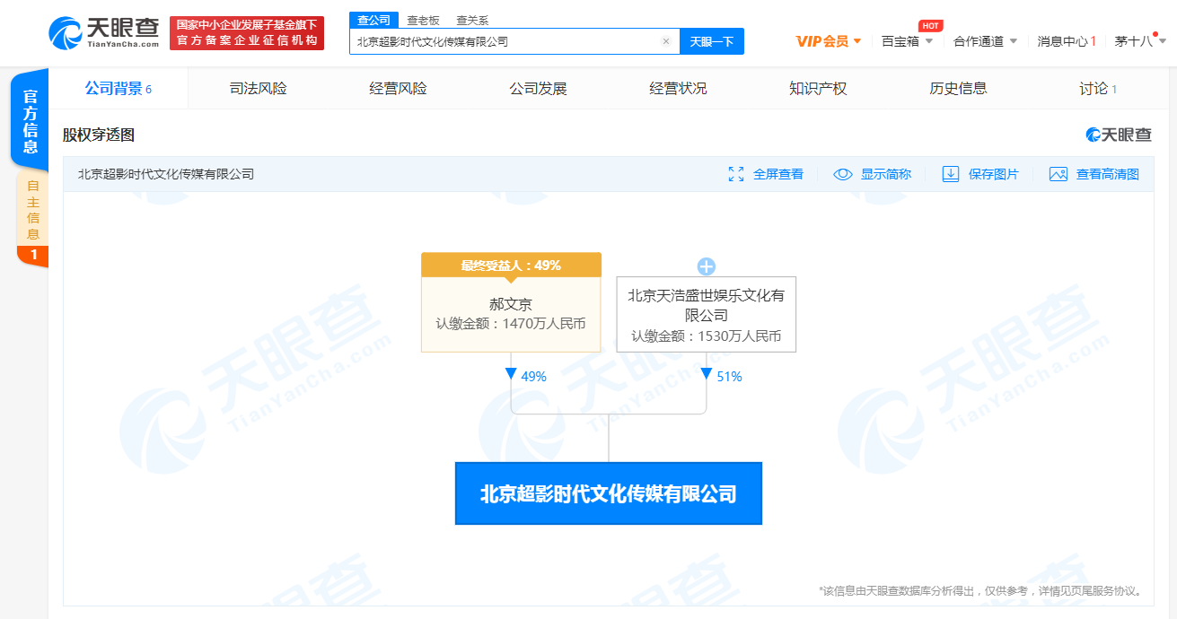Click the eye icon for showing short names
Screen dimensions: 1177x619
click(843, 174)
